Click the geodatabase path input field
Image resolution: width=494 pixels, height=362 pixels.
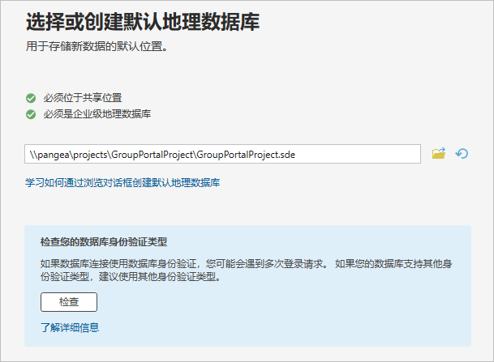point(222,154)
